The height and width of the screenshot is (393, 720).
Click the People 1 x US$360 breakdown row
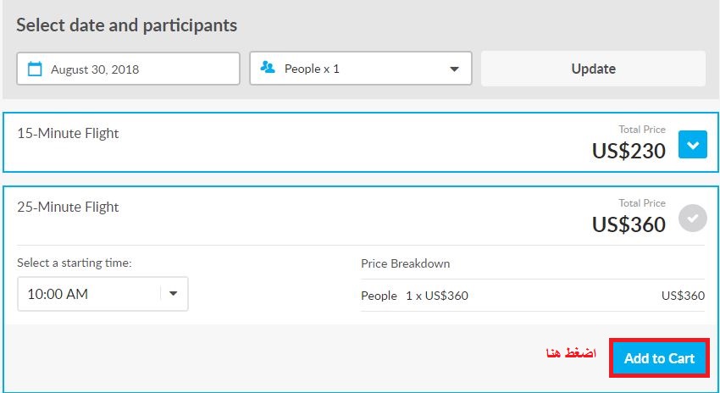tap(533, 296)
